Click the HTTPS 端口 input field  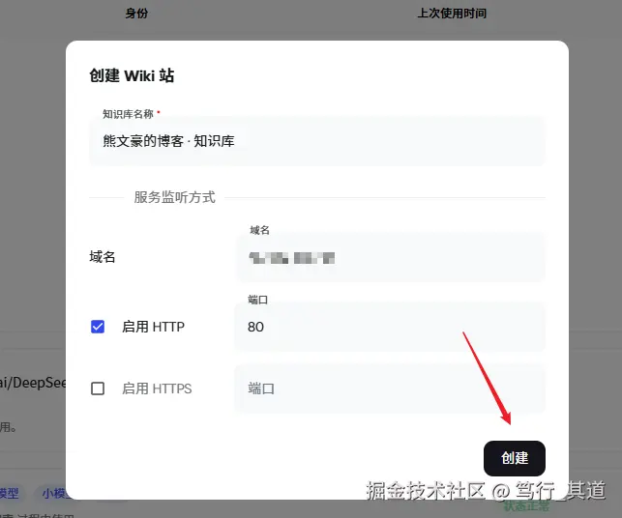coord(391,388)
